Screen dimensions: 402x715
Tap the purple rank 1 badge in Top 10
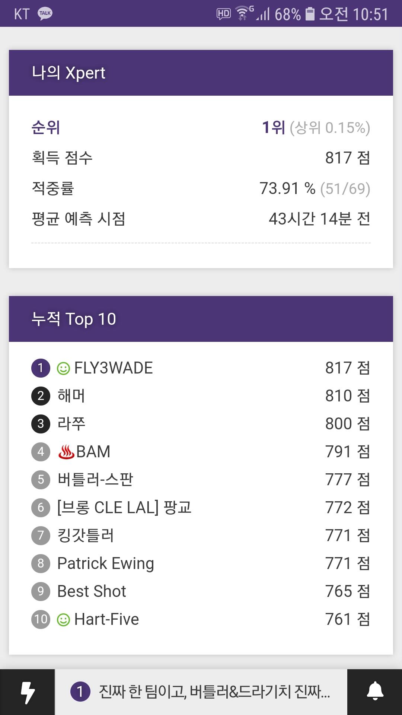pos(41,368)
